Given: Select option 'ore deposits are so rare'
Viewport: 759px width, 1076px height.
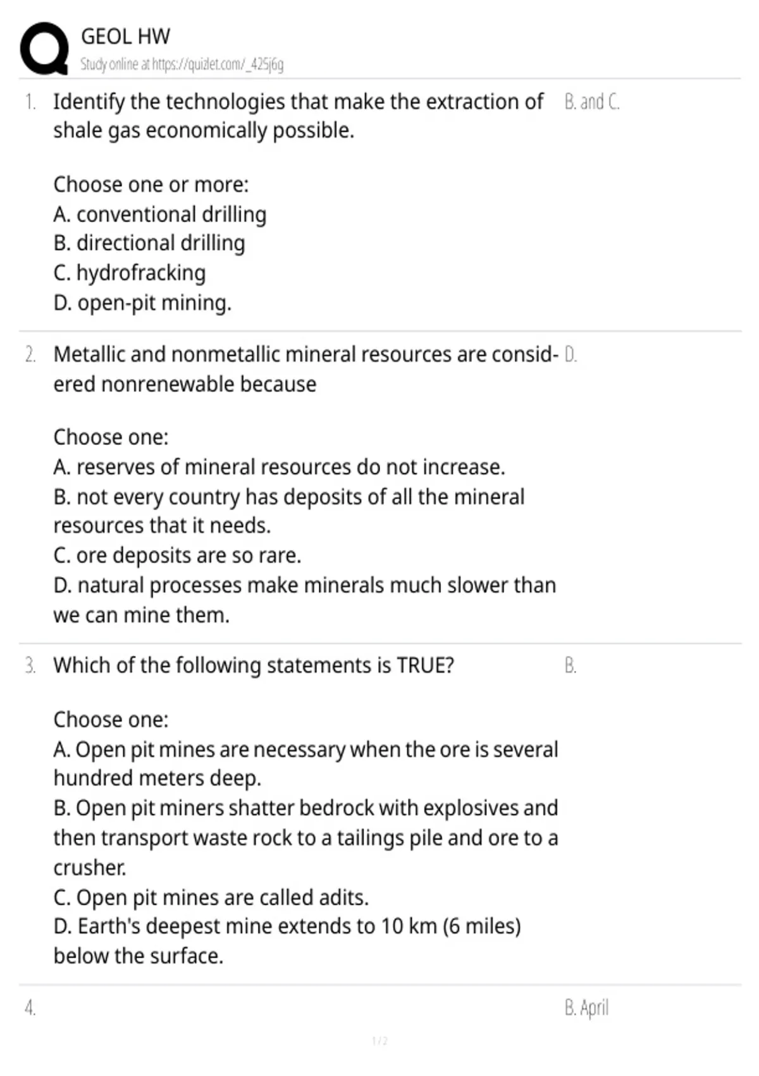Looking at the screenshot, I should [177, 555].
